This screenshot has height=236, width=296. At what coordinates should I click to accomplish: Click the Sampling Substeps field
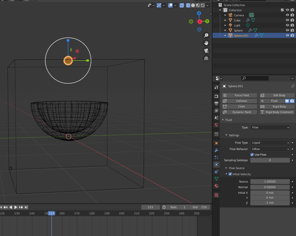tap(270, 160)
